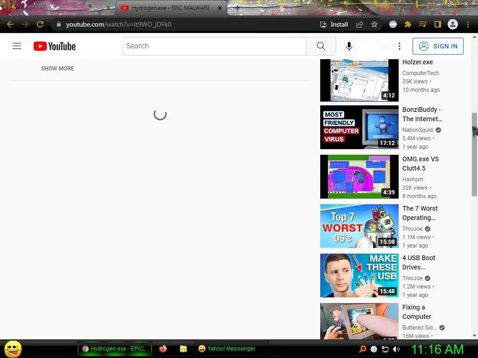Click Install app button in address bar
Screen dimensions: 478x358
coord(334,24)
